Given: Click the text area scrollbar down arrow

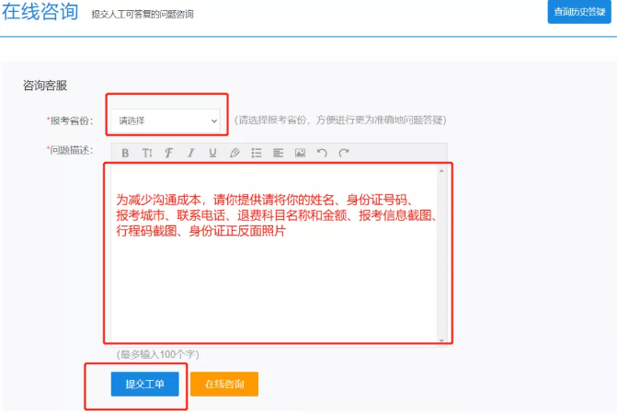Looking at the screenshot, I should (441, 340).
